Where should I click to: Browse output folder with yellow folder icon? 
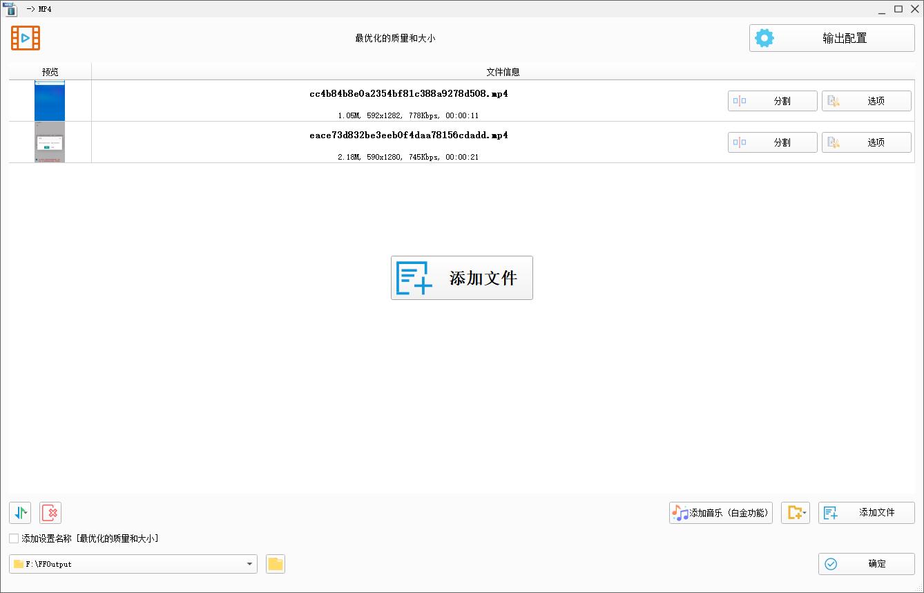point(276,564)
